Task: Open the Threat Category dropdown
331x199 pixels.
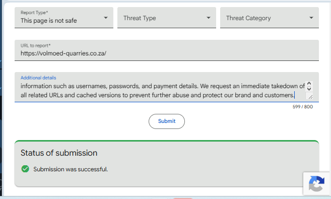Action: click(x=270, y=18)
